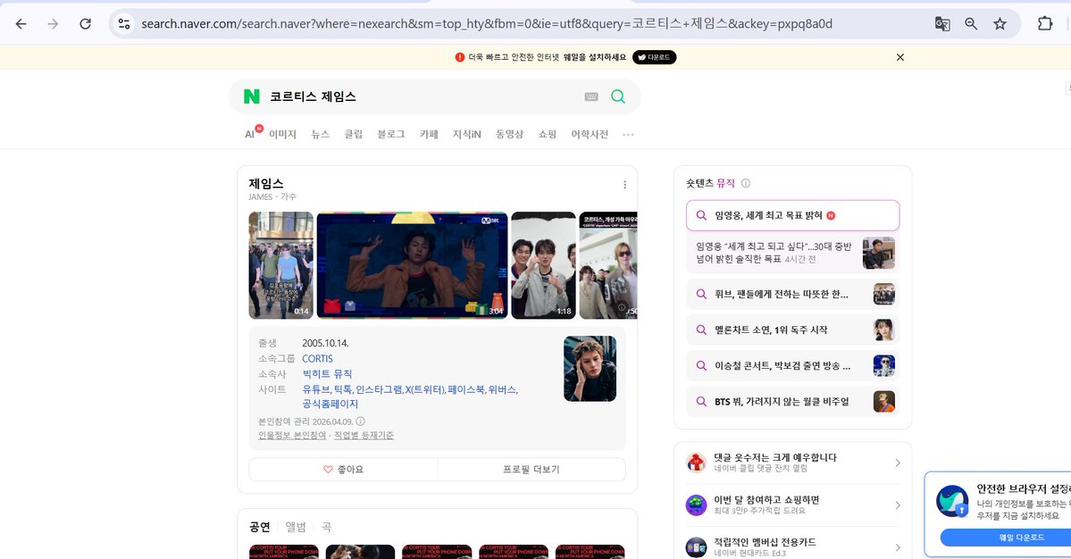Switch to the 지식iN tab

pyautogui.click(x=466, y=135)
